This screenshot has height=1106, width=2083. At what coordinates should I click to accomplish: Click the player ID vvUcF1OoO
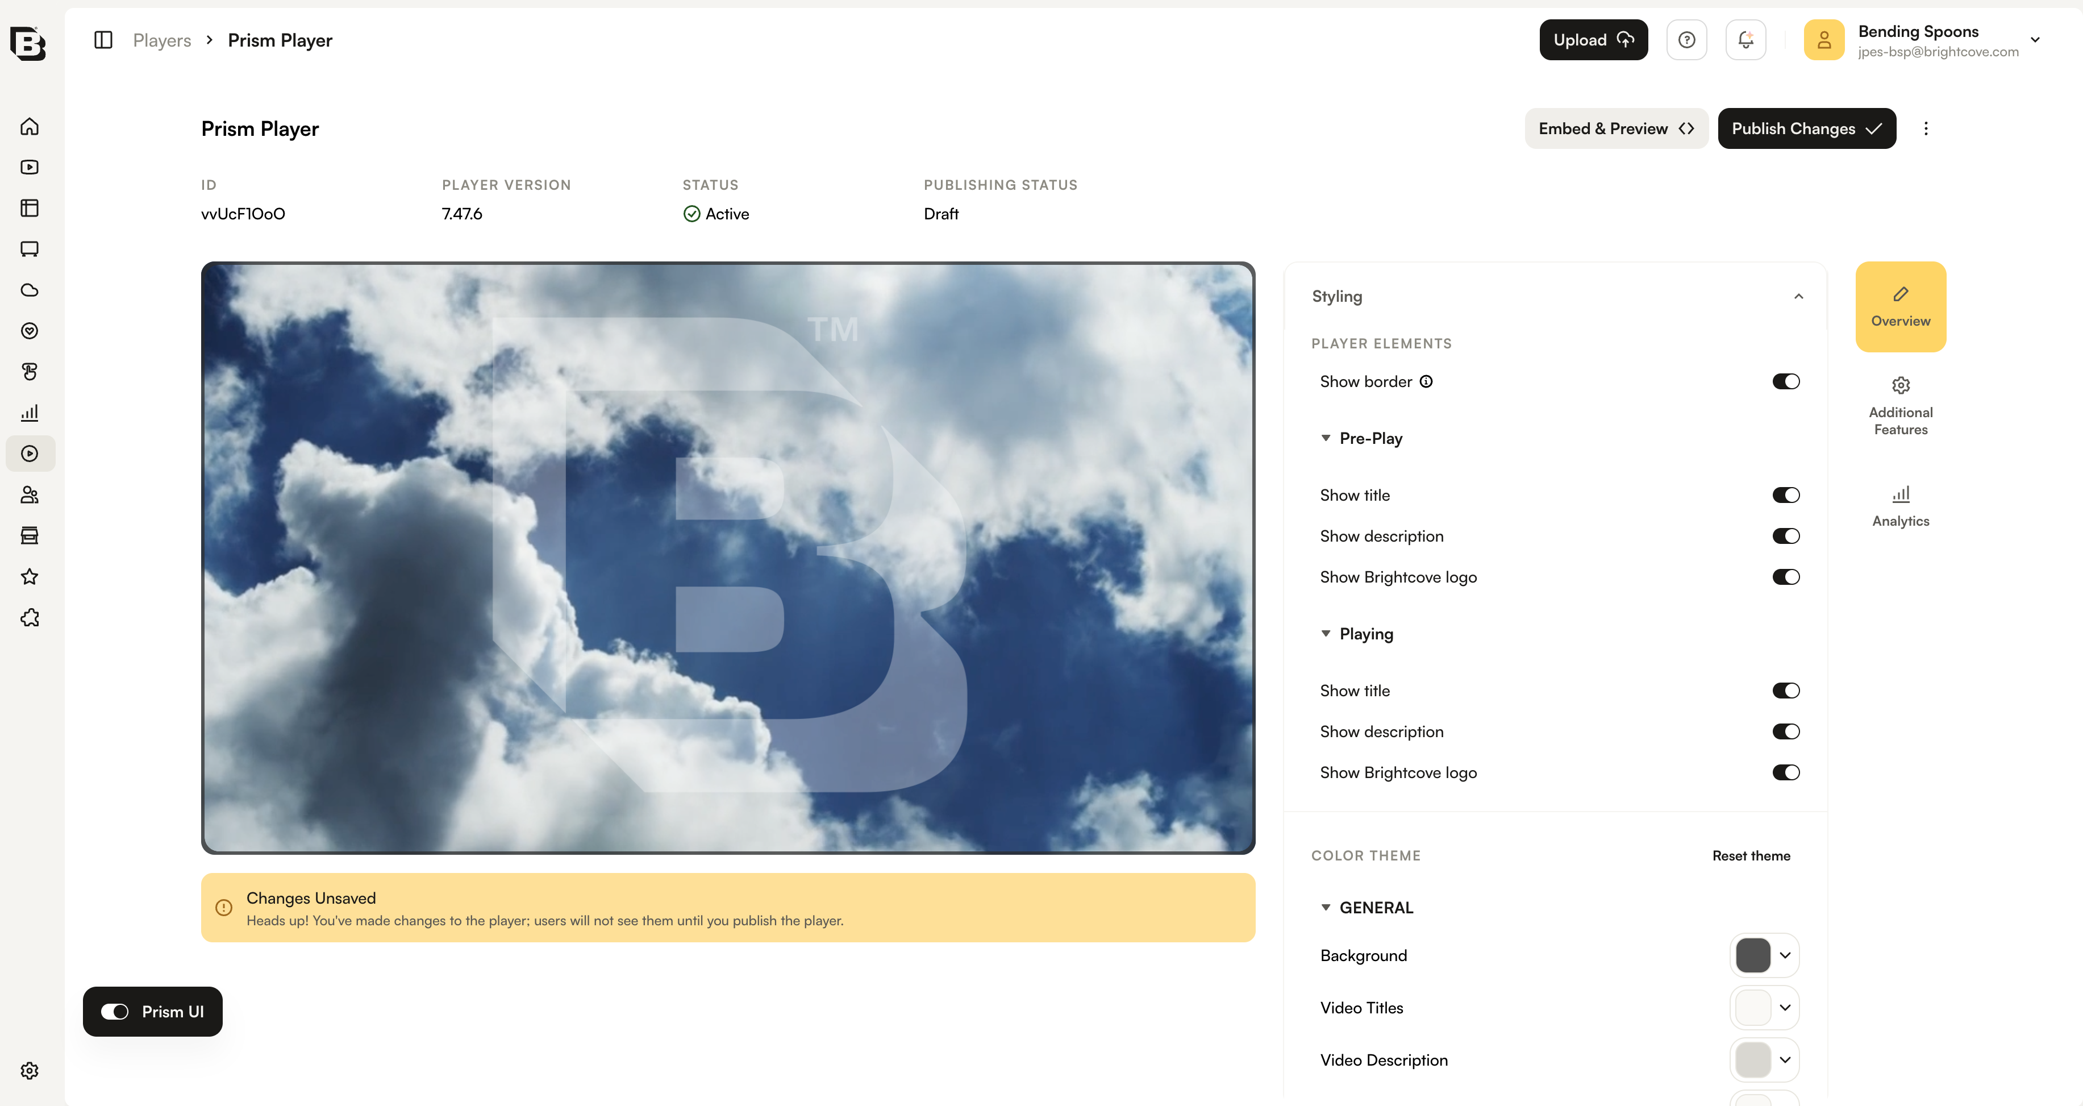click(x=243, y=214)
